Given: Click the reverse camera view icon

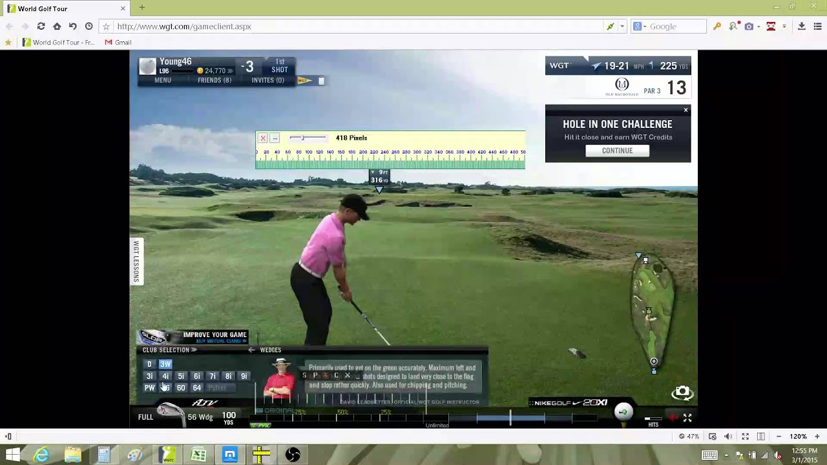Looking at the screenshot, I should (682, 393).
